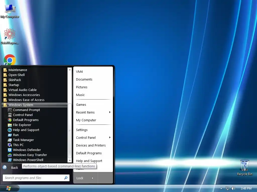Open Run from Windows System folder
The width and height of the screenshot is (257, 192).
tap(34, 135)
